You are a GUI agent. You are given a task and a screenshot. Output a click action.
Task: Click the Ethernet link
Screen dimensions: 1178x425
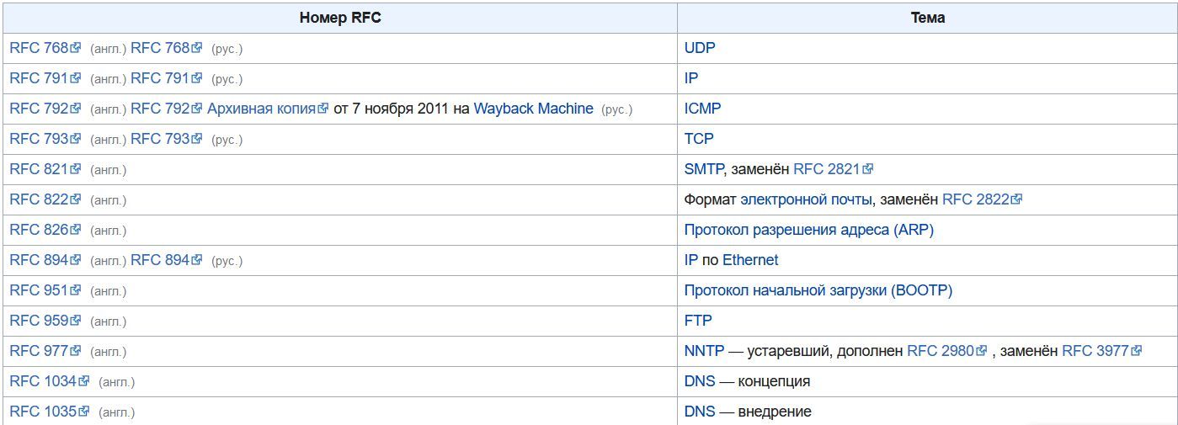click(750, 260)
